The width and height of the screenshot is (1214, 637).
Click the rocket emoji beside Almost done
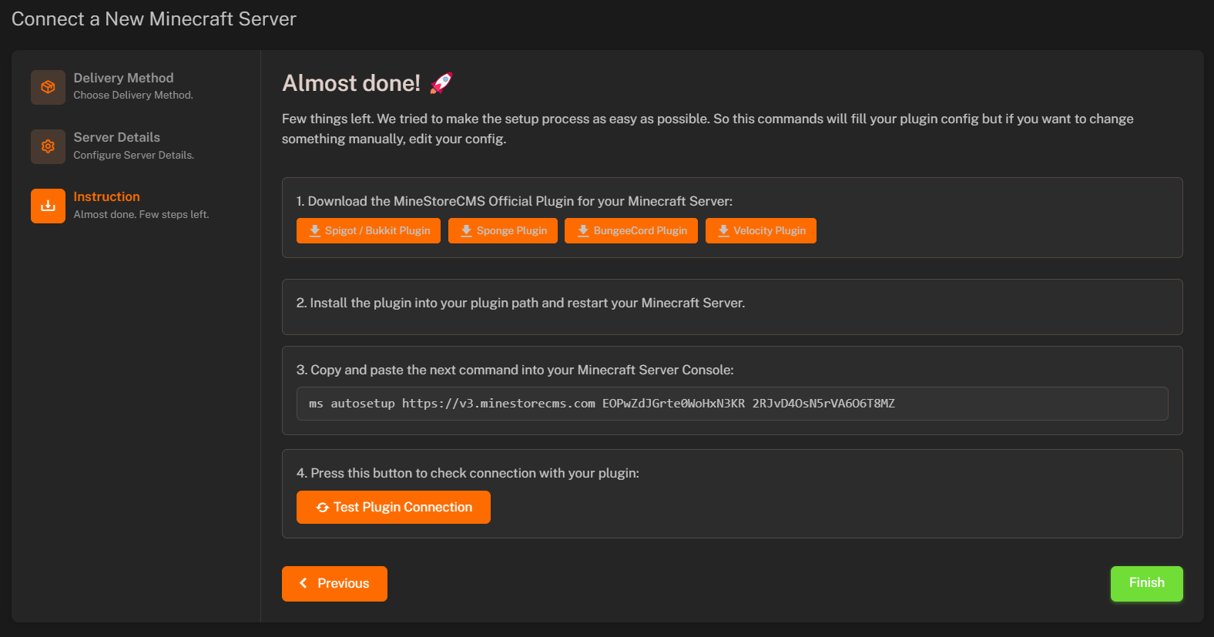pos(441,82)
